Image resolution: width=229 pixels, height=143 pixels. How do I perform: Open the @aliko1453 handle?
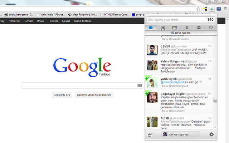tap(177, 118)
